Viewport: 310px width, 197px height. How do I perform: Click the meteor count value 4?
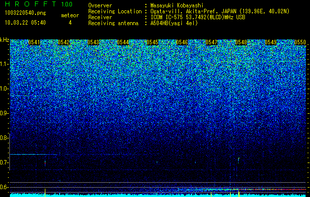(70, 23)
